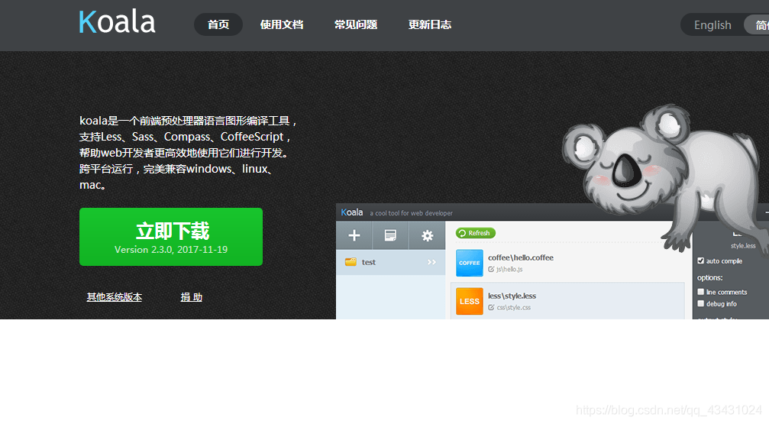Open the gear settings icon
The image size is (769, 424).
tap(427, 235)
